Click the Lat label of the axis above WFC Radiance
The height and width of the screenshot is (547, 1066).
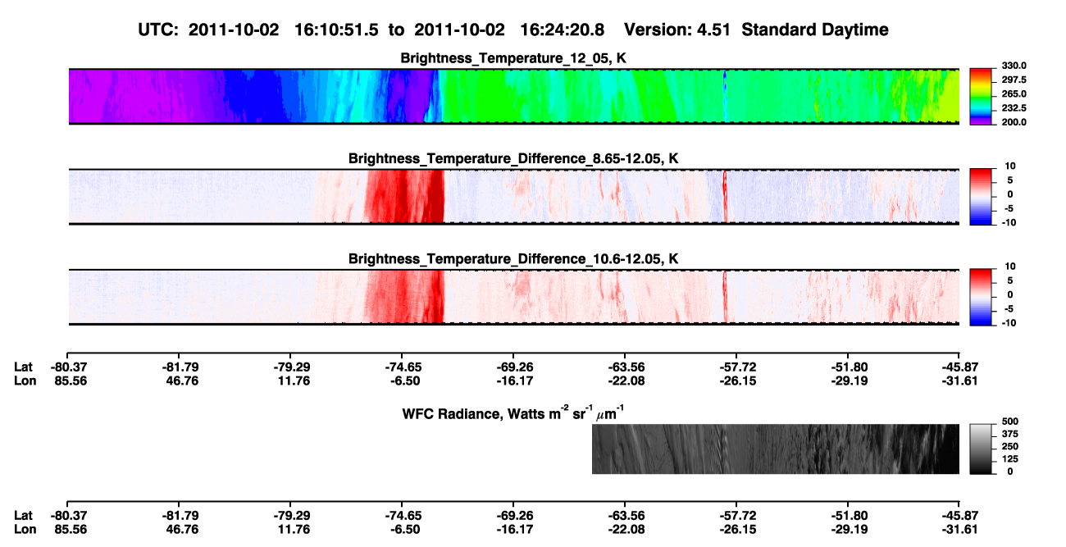pos(24,367)
